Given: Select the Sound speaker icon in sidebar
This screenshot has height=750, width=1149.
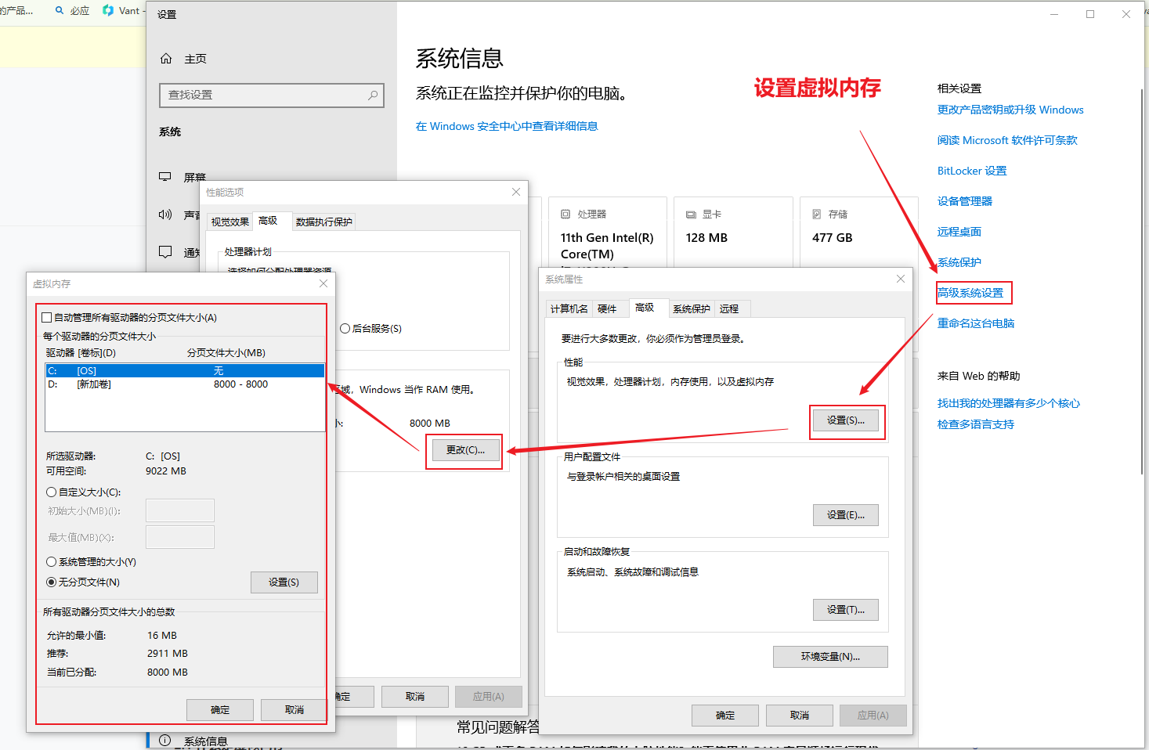Looking at the screenshot, I should [165, 215].
